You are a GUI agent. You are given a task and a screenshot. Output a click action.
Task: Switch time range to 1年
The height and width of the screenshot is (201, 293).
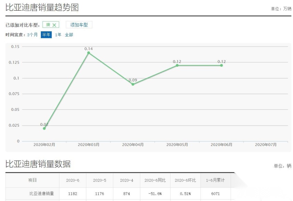pos(58,35)
